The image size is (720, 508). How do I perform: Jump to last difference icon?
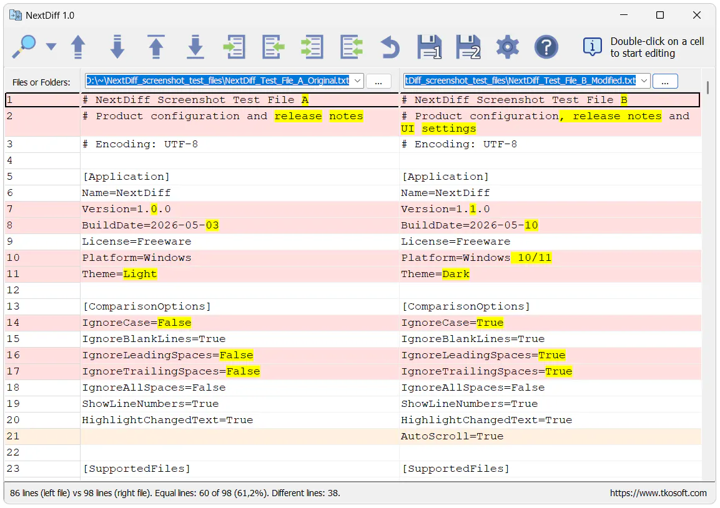point(195,47)
